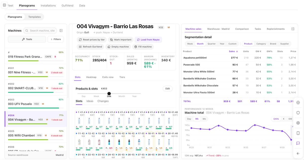Click the back arrow in floating toolbar
Screen dimensions: 304x160
click(x=298, y=153)
